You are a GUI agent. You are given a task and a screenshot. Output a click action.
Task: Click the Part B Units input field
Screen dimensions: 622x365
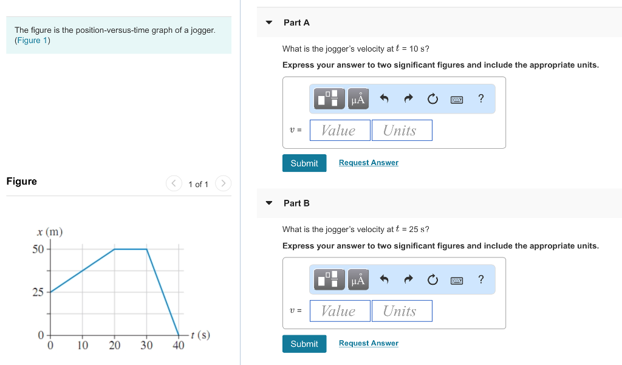click(x=402, y=311)
